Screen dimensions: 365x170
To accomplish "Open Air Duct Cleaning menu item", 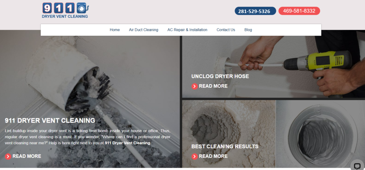I will click(144, 30).
